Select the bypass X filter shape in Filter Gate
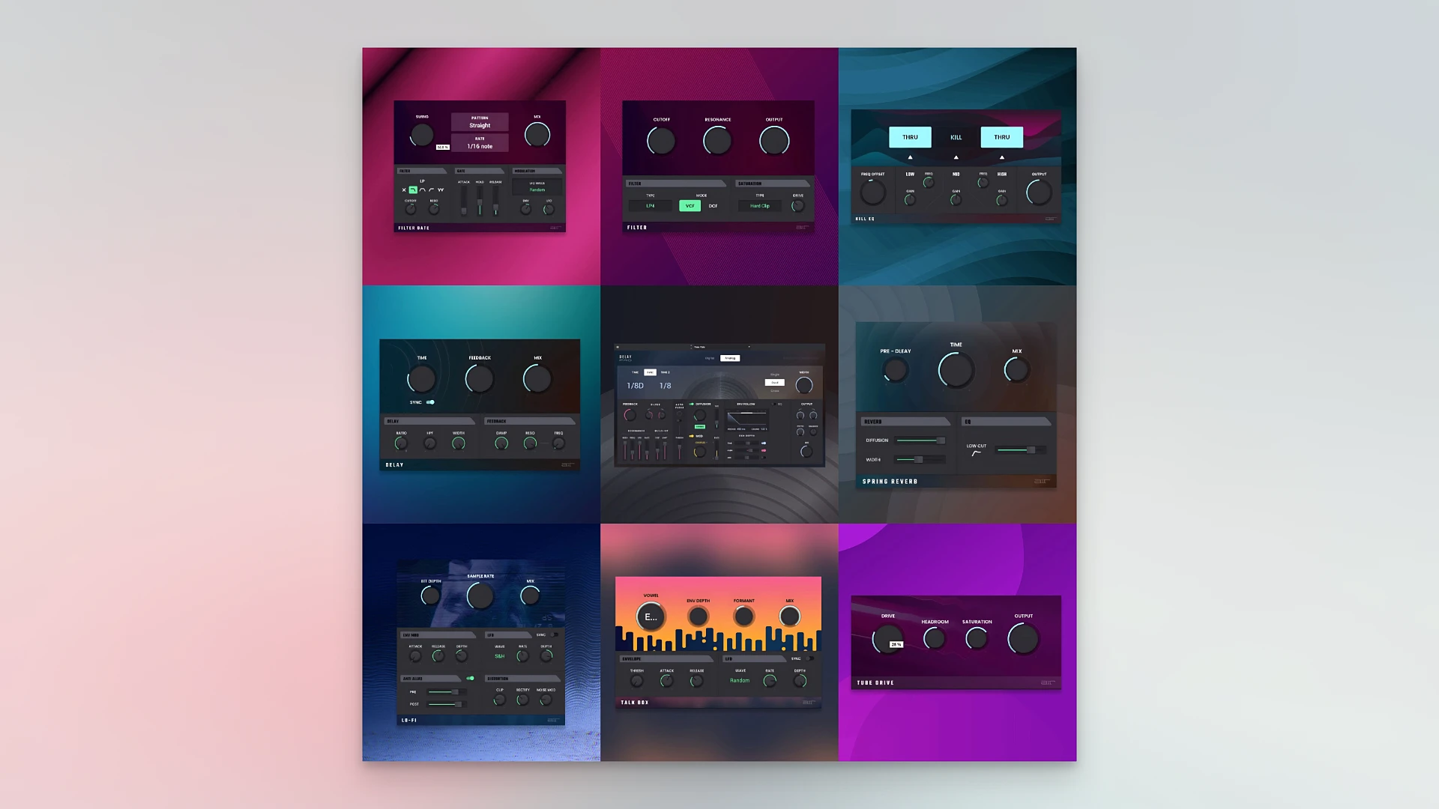Screen dimensions: 1439x809 (404, 190)
